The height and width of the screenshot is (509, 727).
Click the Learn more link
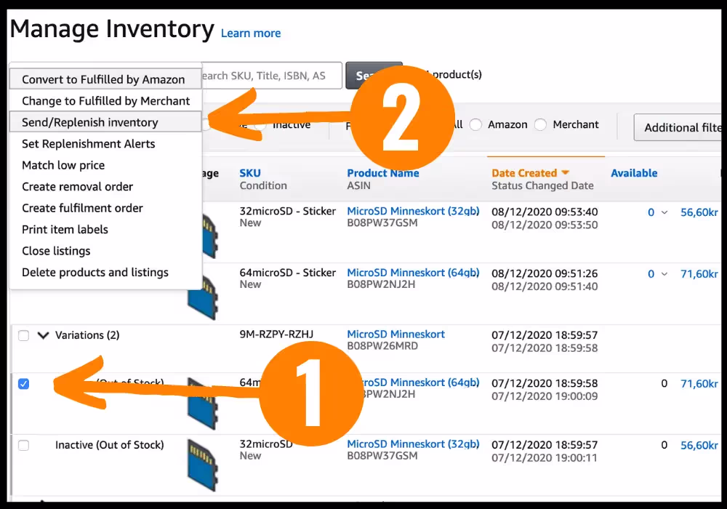tap(250, 33)
